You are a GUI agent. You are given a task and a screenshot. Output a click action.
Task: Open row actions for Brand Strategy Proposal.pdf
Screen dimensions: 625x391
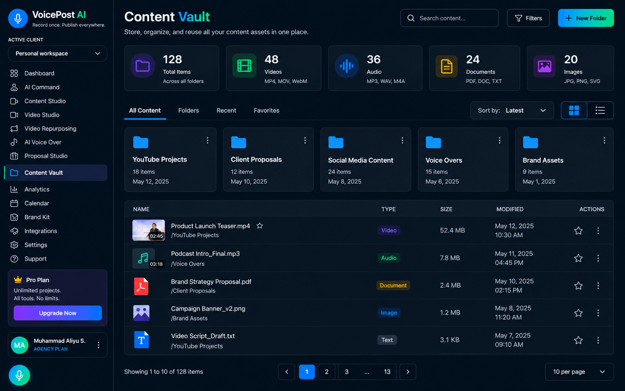[x=598, y=286]
